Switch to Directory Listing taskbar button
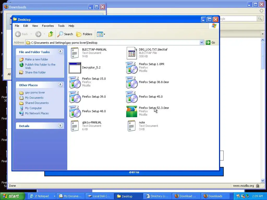This screenshot has width=267, height=200. (x=157, y=196)
